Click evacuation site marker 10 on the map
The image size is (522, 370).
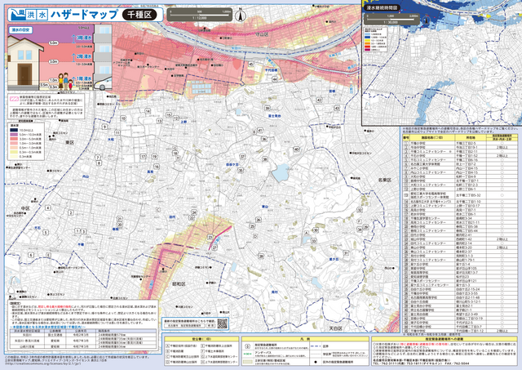123,118
